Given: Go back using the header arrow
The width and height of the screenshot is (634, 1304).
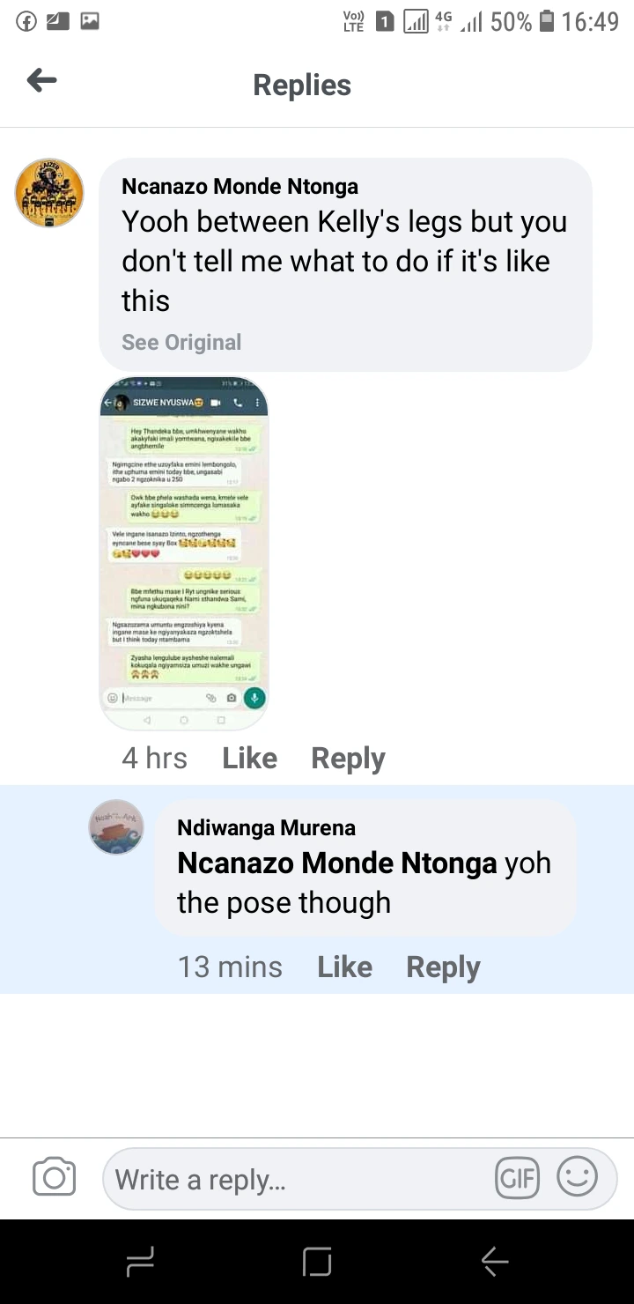Looking at the screenshot, I should (41, 81).
